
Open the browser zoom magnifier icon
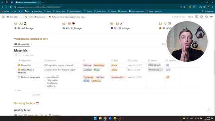tap(181, 7)
